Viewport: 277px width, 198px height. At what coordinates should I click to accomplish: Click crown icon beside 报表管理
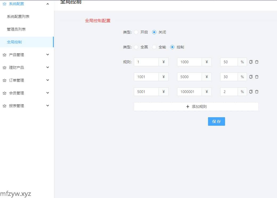click(4, 106)
